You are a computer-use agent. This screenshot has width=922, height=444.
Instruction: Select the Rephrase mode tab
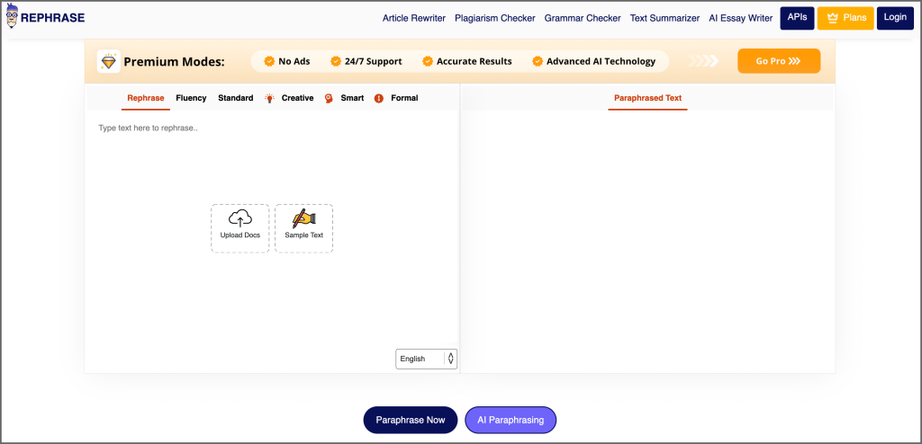click(x=145, y=98)
